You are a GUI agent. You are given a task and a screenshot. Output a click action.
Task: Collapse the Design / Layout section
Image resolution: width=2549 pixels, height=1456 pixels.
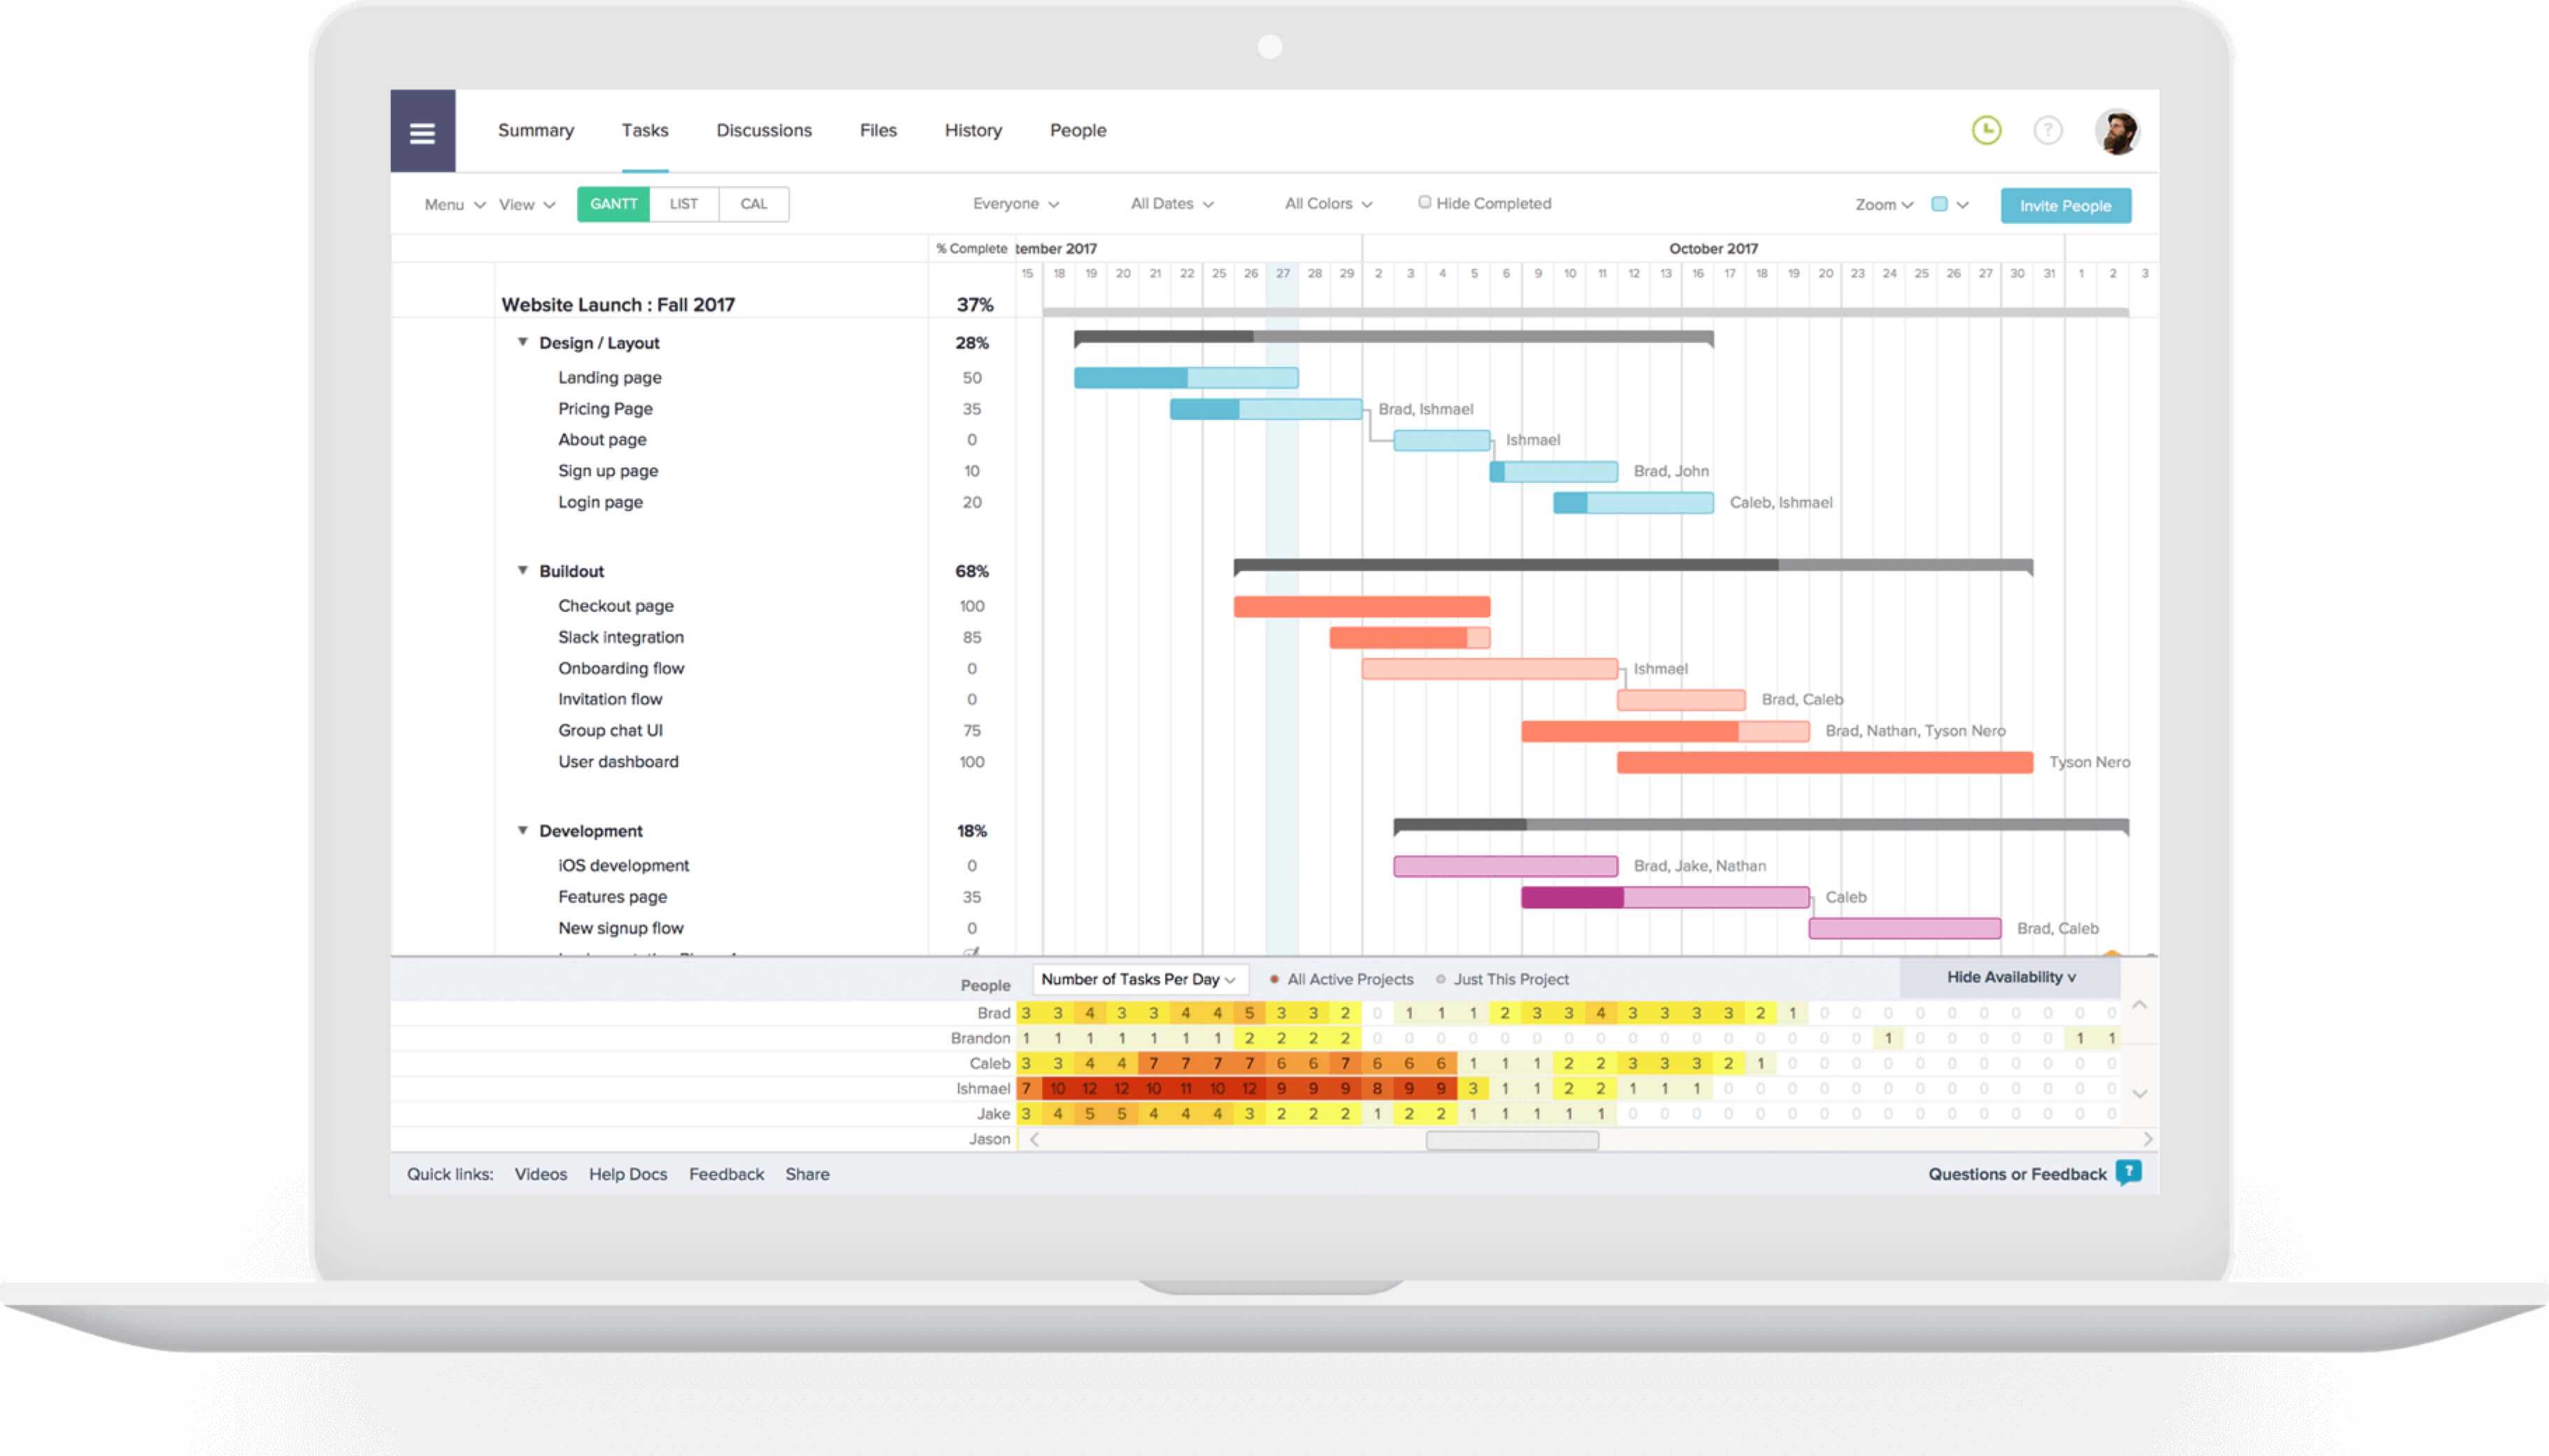point(525,342)
